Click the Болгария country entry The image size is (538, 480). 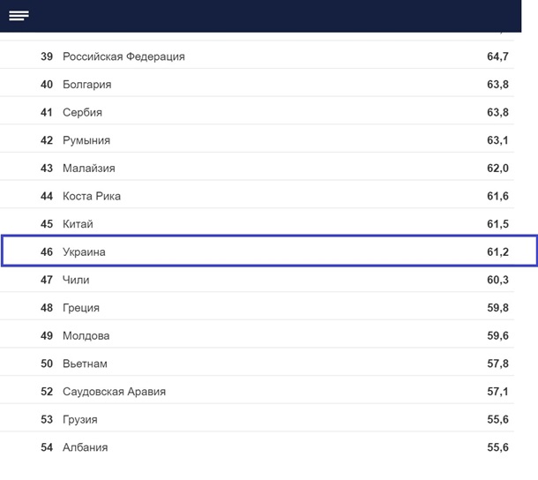click(x=86, y=85)
